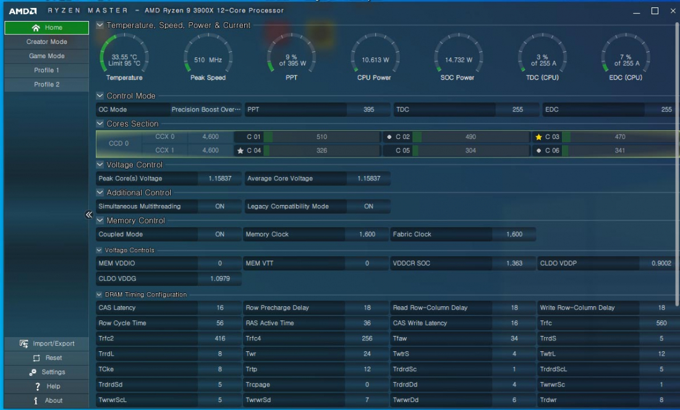The height and width of the screenshot is (410, 680).
Task: Switch to Creator Mode tab
Action: pos(46,42)
